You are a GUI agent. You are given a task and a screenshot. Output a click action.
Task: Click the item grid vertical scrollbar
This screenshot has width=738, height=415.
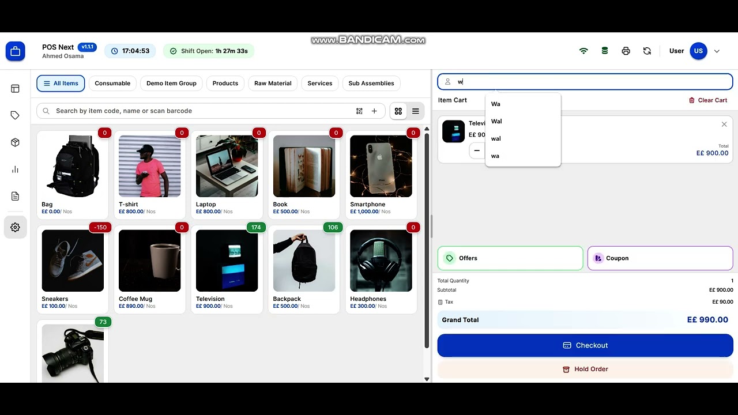click(427, 241)
